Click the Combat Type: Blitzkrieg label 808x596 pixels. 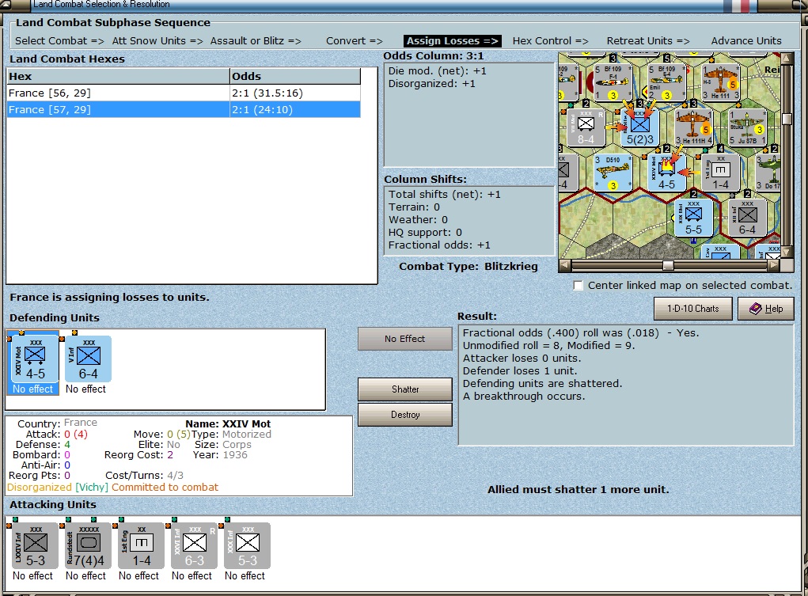click(468, 267)
